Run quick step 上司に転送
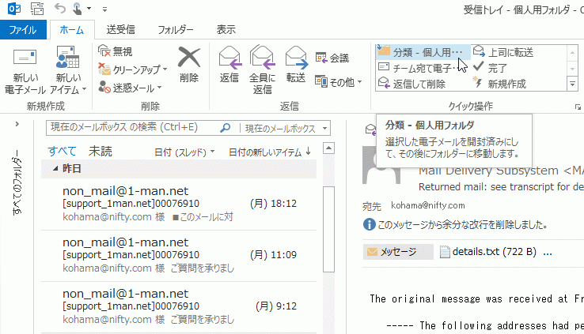 point(502,52)
